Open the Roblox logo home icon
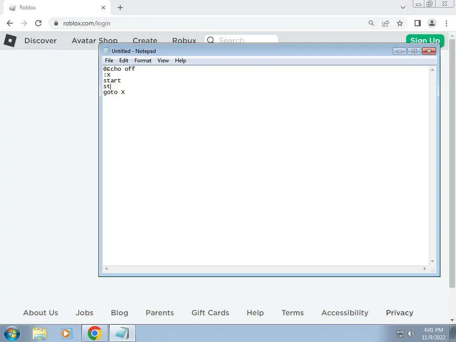The height and width of the screenshot is (342, 456). [10, 41]
